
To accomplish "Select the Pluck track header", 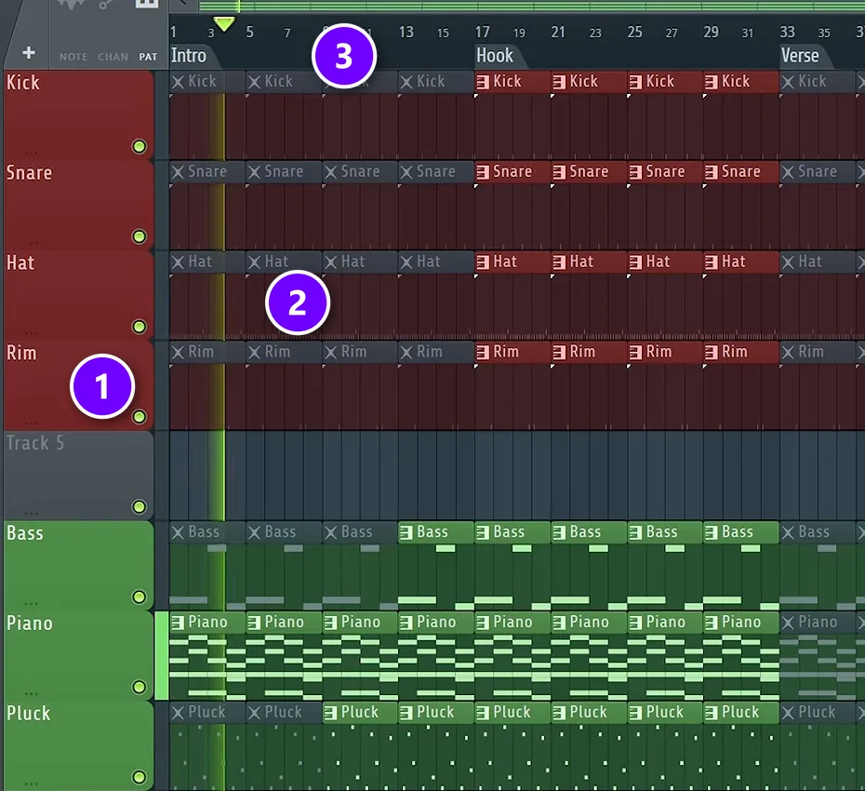I will pos(78,745).
